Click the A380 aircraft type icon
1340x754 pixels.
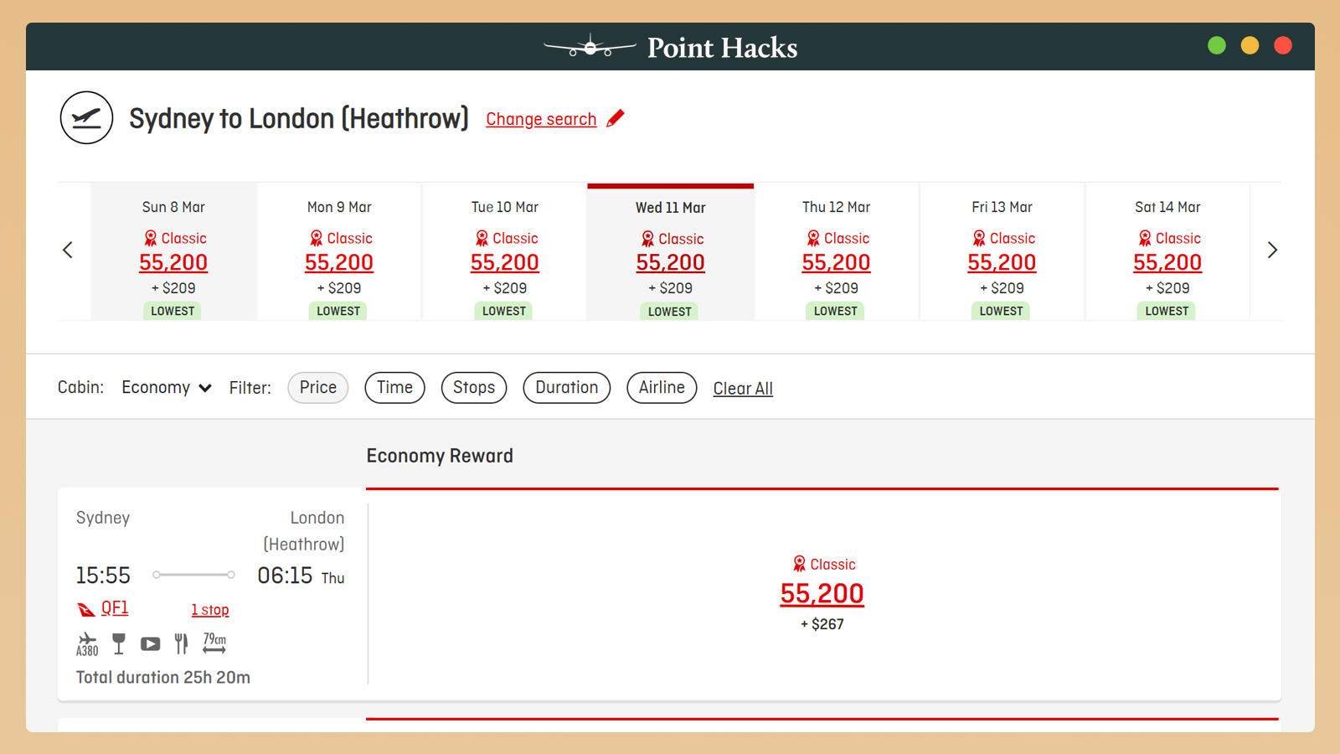tap(87, 643)
